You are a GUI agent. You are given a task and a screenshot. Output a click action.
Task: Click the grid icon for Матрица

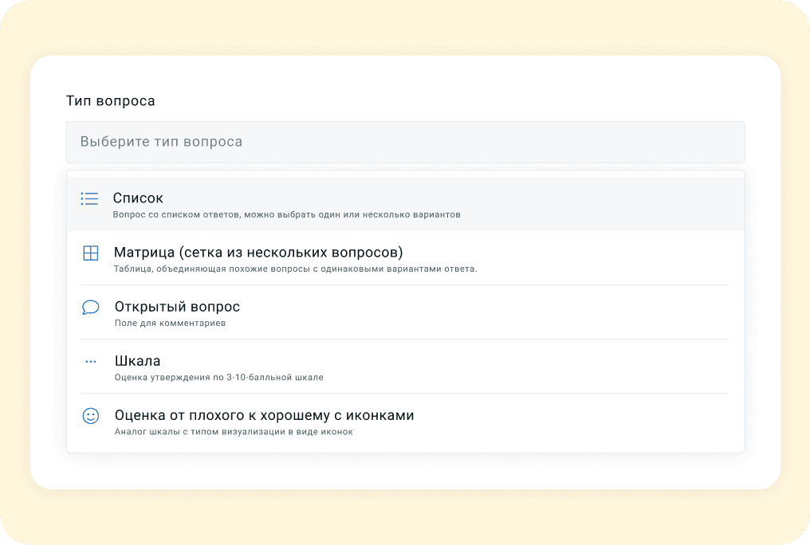(x=91, y=253)
